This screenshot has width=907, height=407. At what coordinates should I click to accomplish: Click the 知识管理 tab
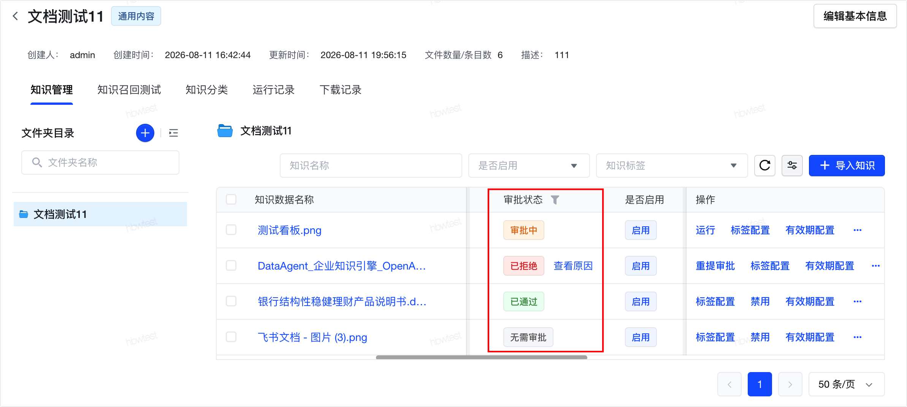pos(52,90)
